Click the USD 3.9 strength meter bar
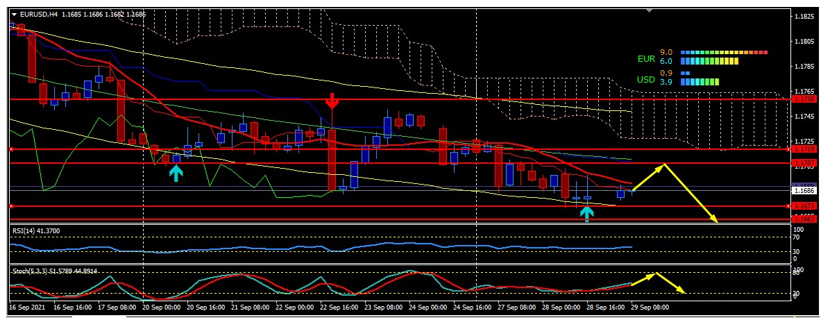Viewport: 821px width, 320px height. [700, 82]
